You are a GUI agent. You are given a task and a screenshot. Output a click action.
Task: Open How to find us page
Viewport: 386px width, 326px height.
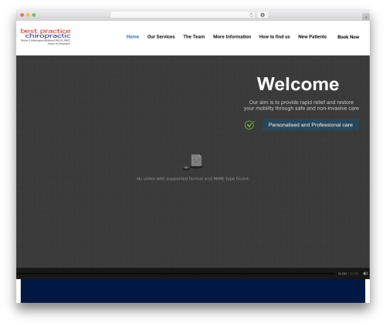275,37
